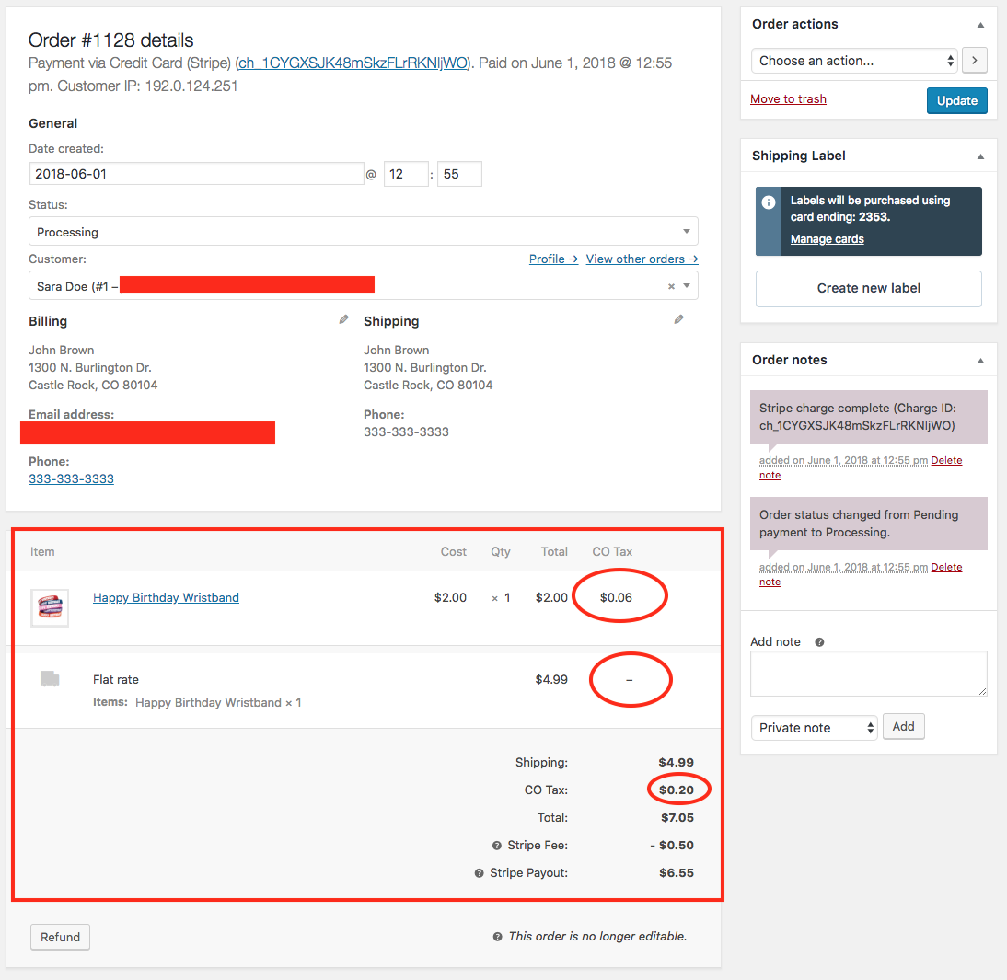Click the shipping address edit pencil icon

click(678, 319)
